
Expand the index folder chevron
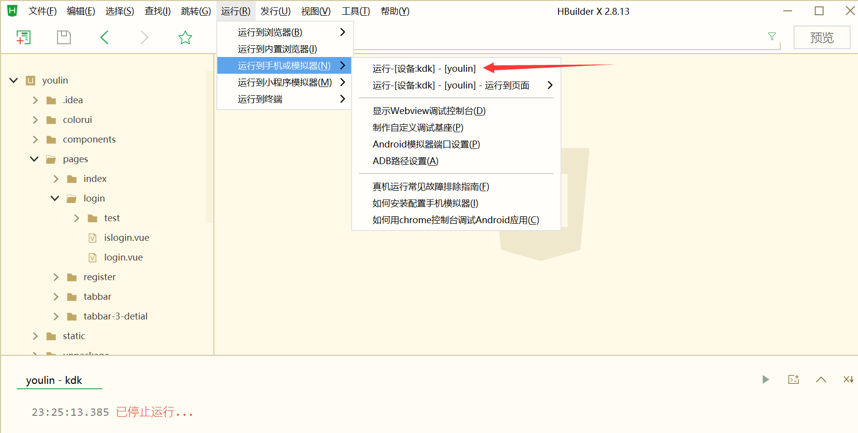click(56, 179)
